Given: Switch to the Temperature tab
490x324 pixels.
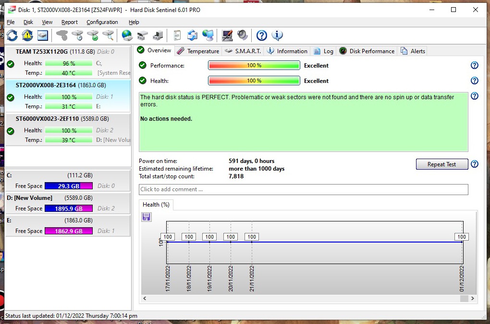Looking at the screenshot, I should pyautogui.click(x=198, y=51).
